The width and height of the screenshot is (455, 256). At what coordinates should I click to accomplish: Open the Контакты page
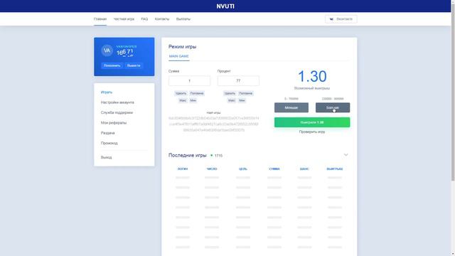click(x=162, y=19)
